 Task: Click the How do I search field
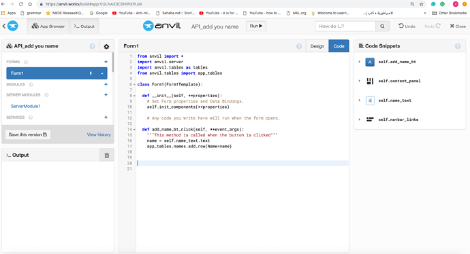point(345,26)
